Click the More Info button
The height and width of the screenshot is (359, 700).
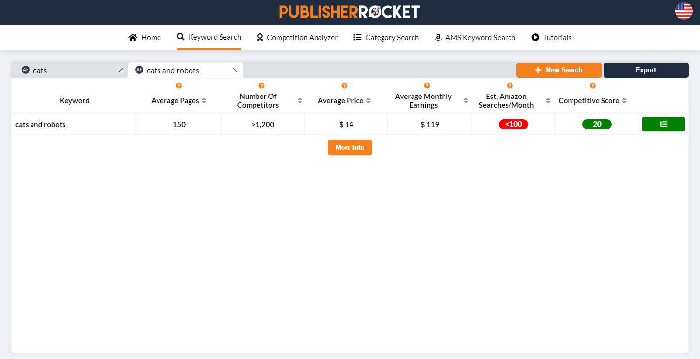[350, 147]
